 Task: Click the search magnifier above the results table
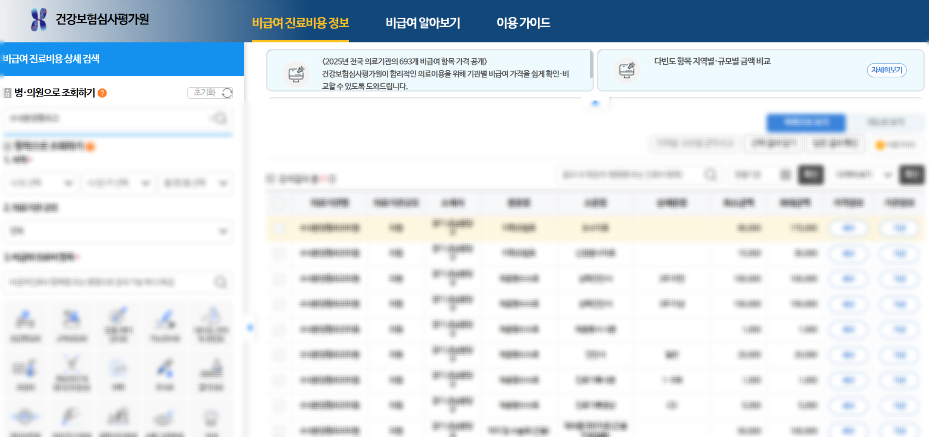tap(711, 174)
